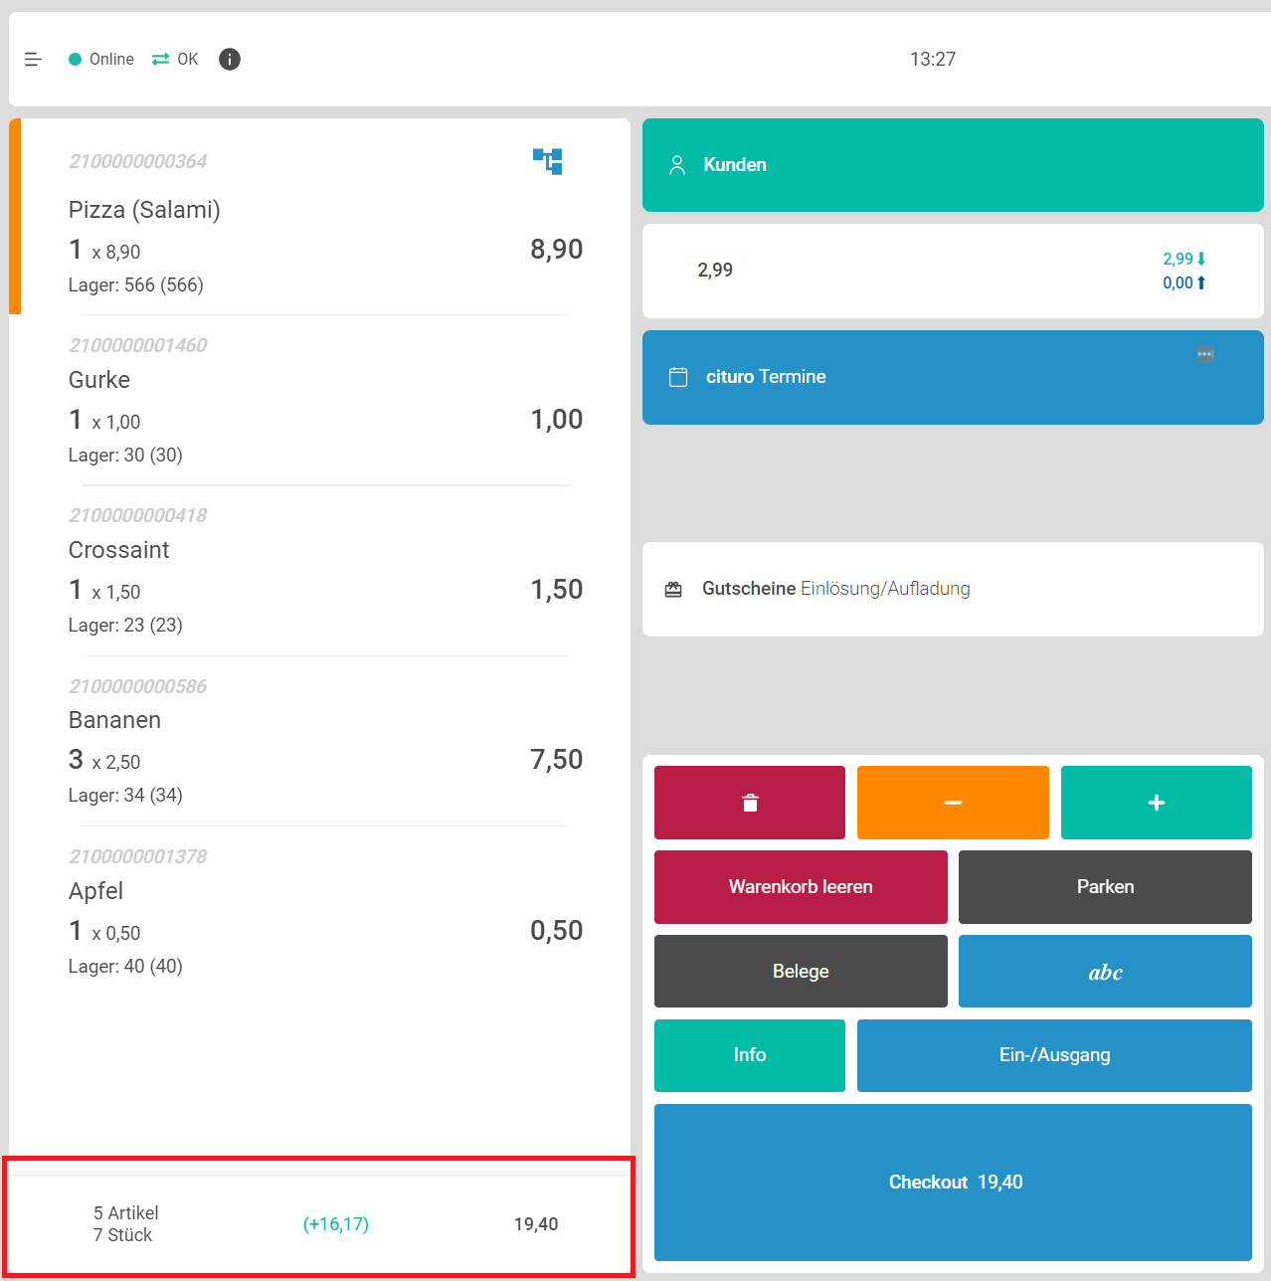
Task: Open the Kunden customer panel
Action: (952, 165)
